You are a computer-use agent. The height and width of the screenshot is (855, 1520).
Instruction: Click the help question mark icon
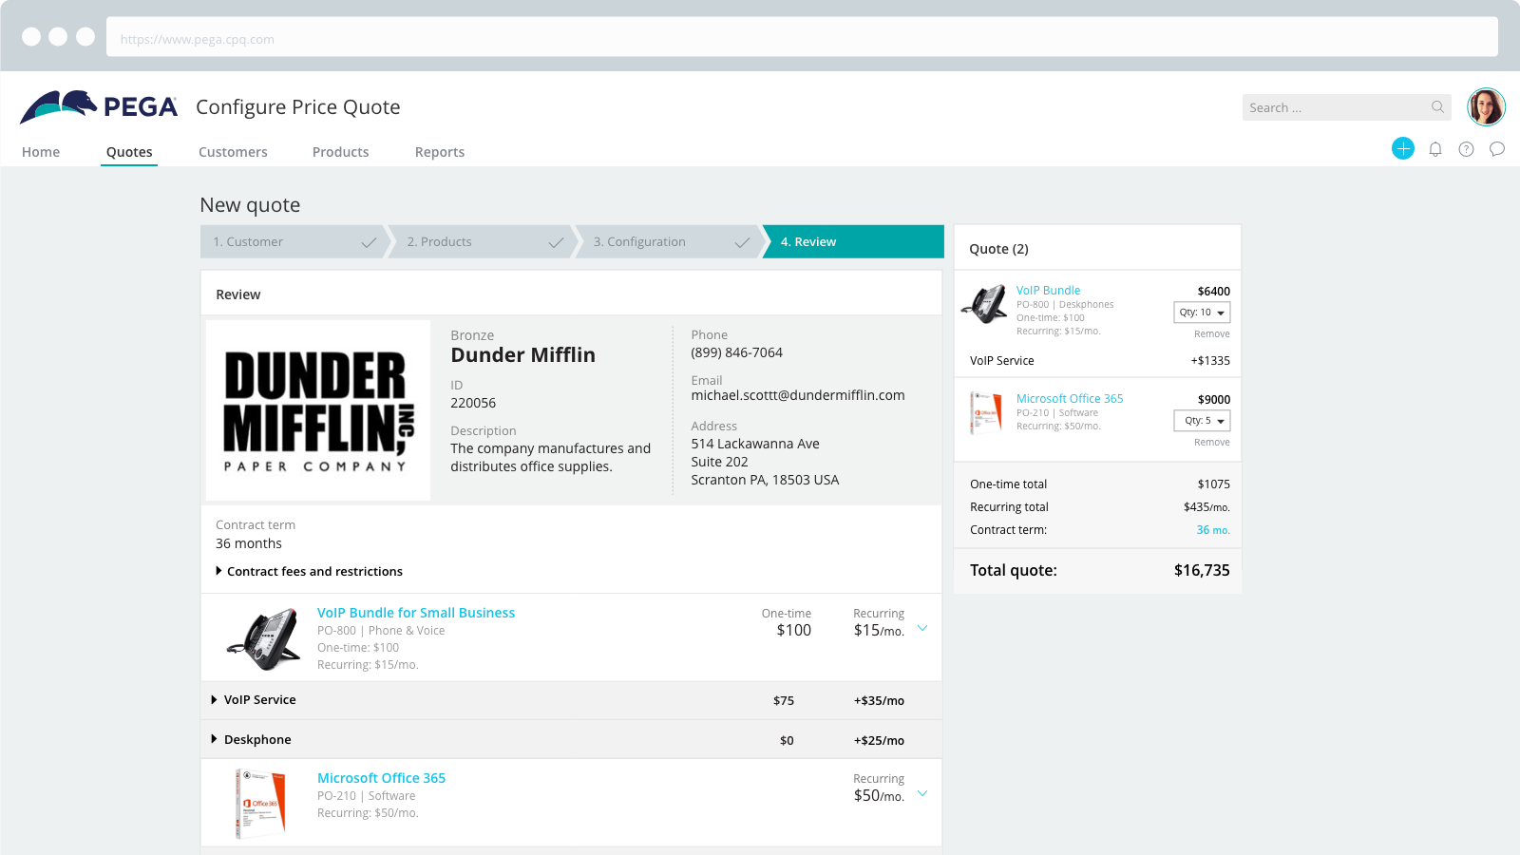click(x=1466, y=149)
